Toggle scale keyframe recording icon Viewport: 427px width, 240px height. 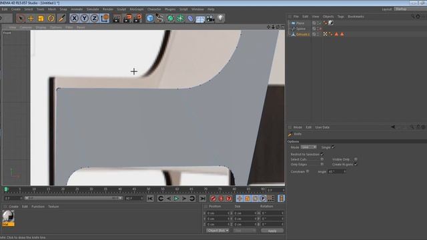248,199
